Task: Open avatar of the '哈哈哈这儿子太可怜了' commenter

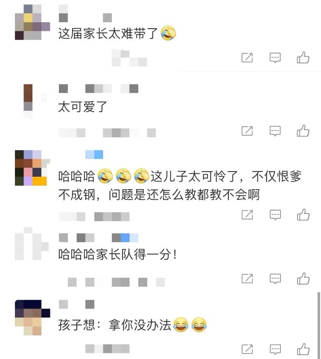Action: pyautogui.click(x=32, y=168)
